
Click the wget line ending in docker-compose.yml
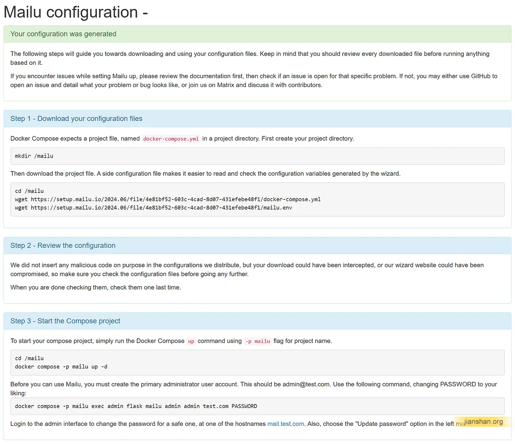pyautogui.click(x=167, y=199)
